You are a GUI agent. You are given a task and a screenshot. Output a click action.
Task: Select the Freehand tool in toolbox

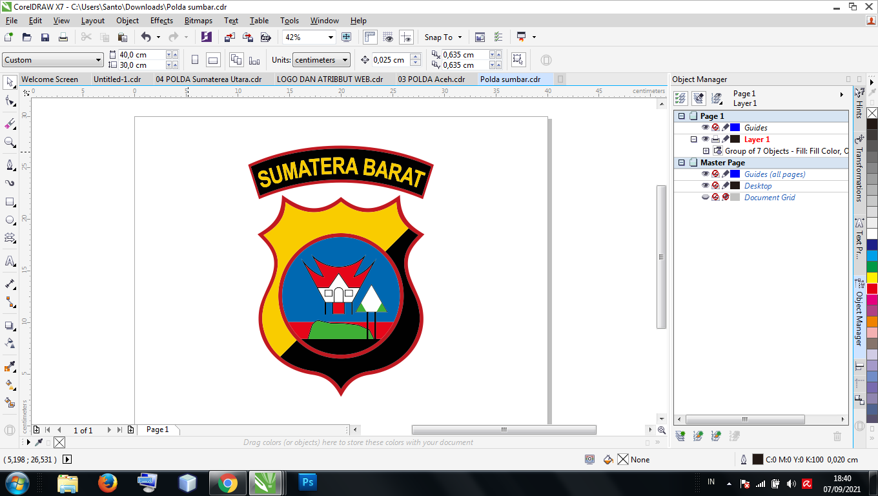[x=10, y=165]
